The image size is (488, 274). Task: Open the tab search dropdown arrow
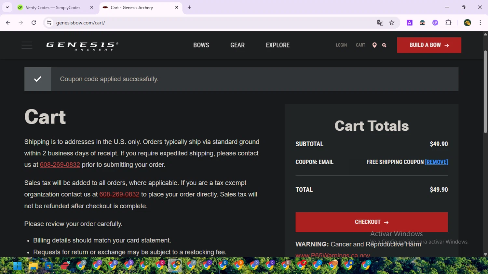click(7, 7)
